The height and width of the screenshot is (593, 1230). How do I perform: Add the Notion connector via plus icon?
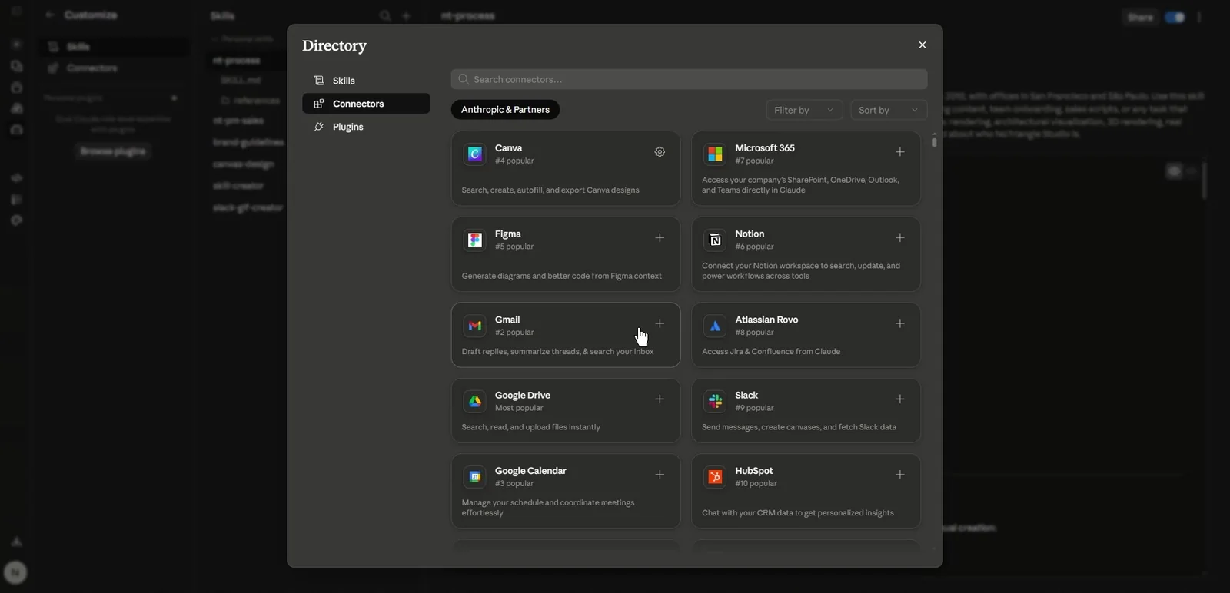(x=899, y=238)
